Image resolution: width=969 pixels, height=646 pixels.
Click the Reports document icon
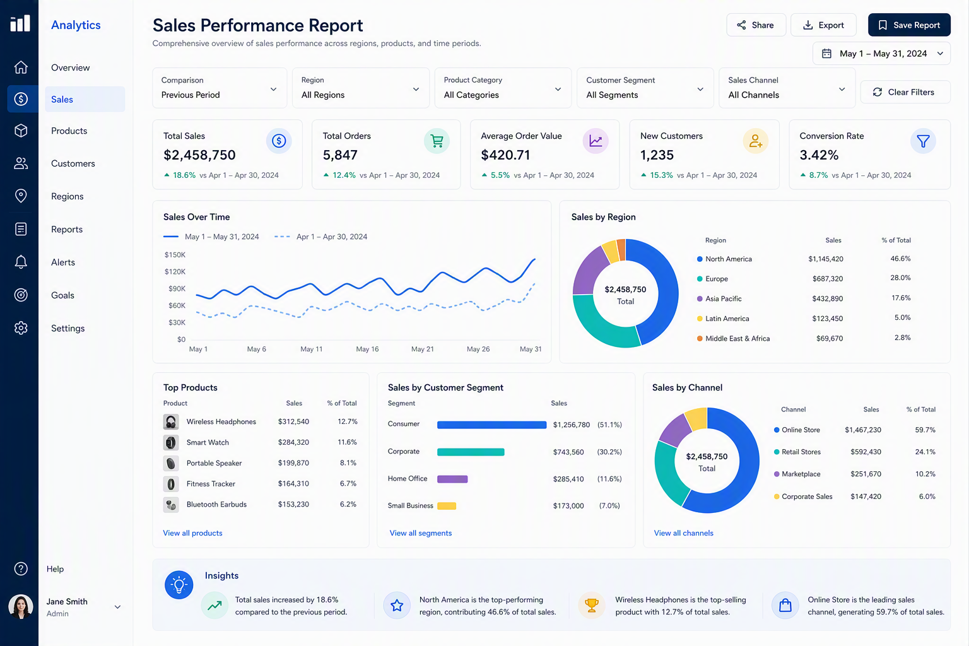tap(21, 229)
